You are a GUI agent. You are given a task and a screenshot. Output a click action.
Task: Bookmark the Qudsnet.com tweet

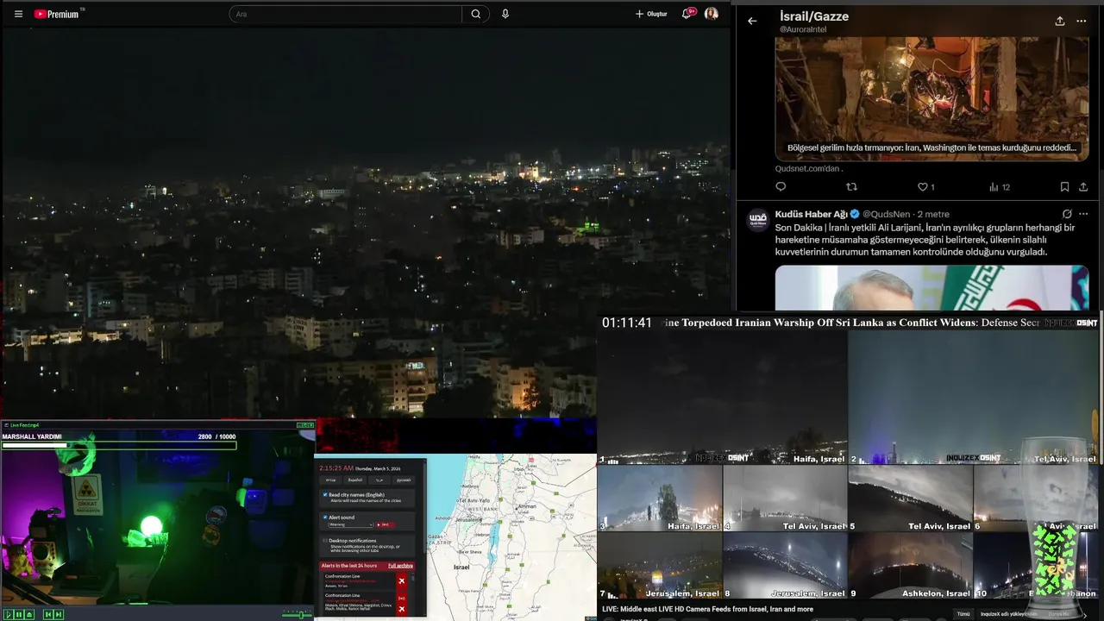point(1065,186)
